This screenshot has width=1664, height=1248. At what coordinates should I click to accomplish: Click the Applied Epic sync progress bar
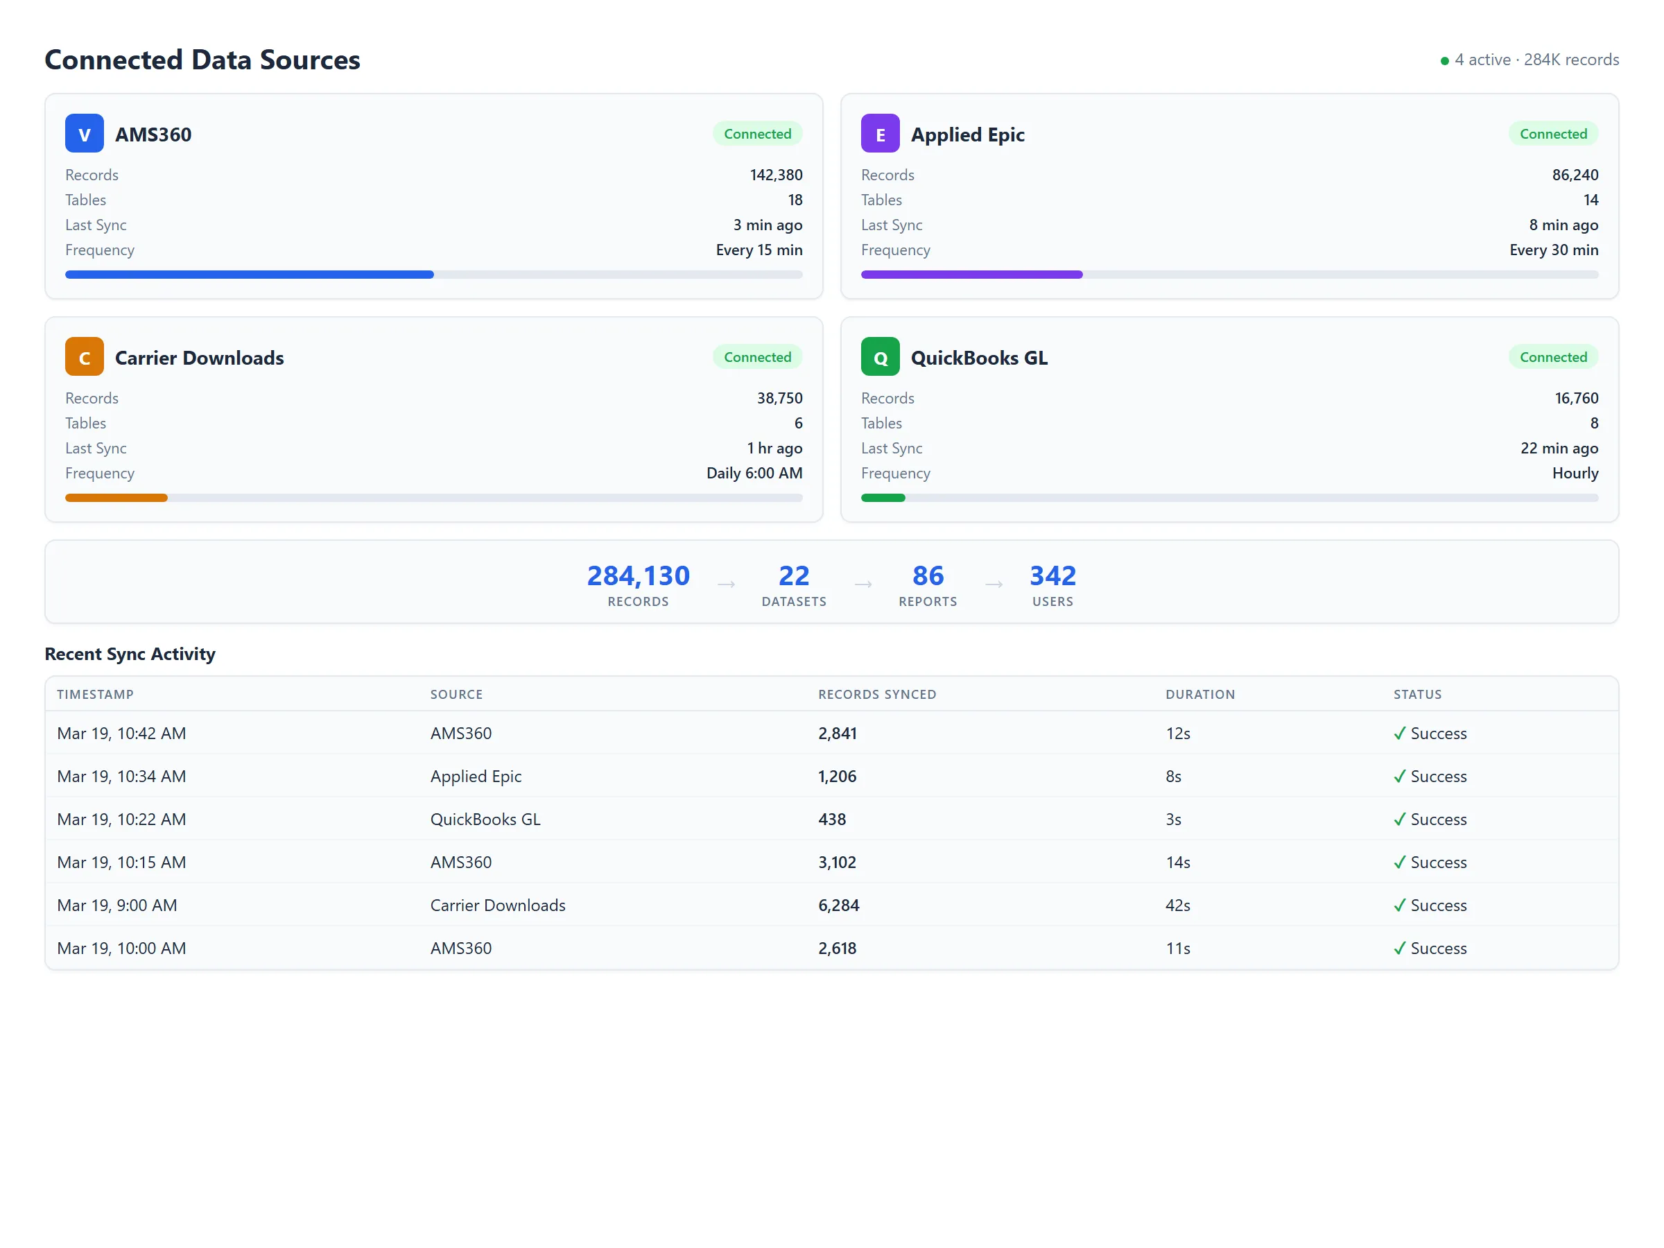coord(1229,275)
